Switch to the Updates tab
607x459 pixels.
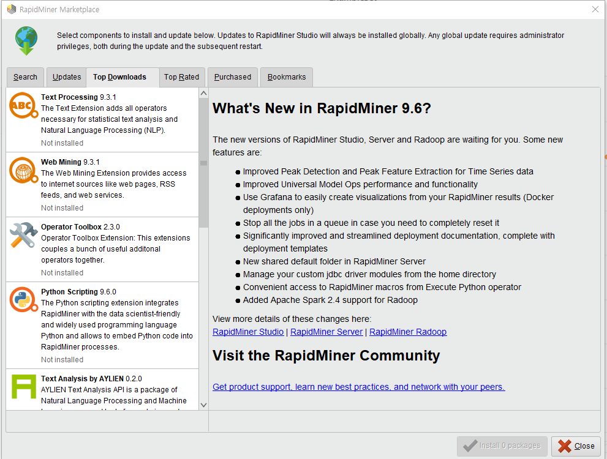click(x=67, y=77)
